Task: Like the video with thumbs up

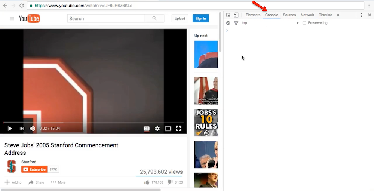Action: pyautogui.click(x=147, y=182)
